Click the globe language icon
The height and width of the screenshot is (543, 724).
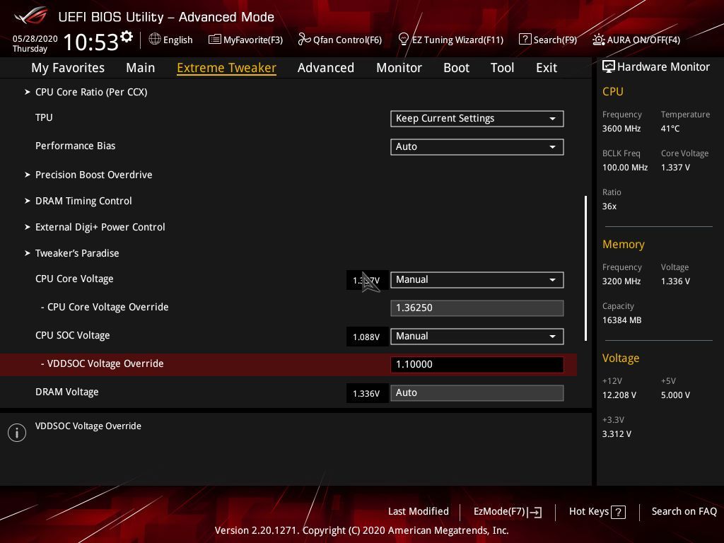tap(155, 40)
